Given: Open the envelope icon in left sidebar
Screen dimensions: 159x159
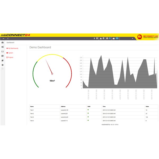Looking at the screenshot, I should tap(3, 51).
